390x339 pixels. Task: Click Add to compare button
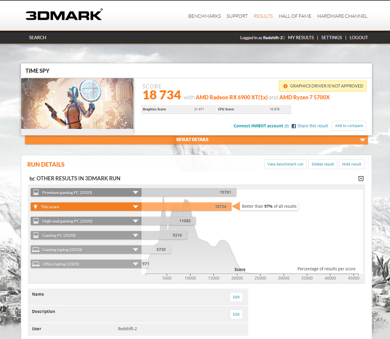[349, 126]
